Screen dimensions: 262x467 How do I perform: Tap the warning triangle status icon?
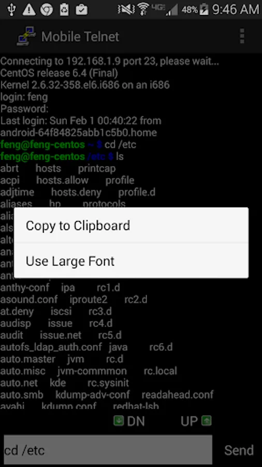(29, 9)
